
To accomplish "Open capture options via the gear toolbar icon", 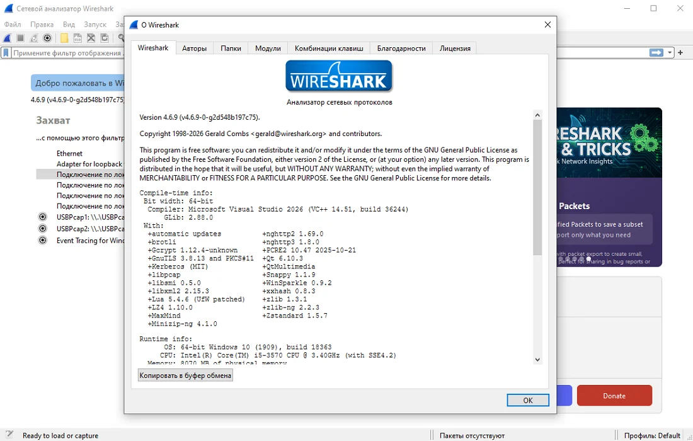I will tap(47, 38).
